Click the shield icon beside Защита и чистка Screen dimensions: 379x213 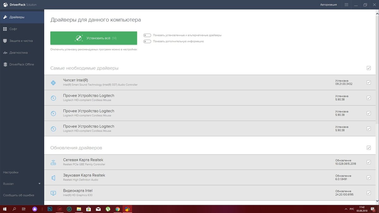point(5,41)
